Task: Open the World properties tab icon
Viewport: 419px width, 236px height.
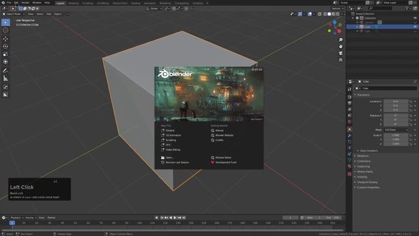Action: pos(350,121)
